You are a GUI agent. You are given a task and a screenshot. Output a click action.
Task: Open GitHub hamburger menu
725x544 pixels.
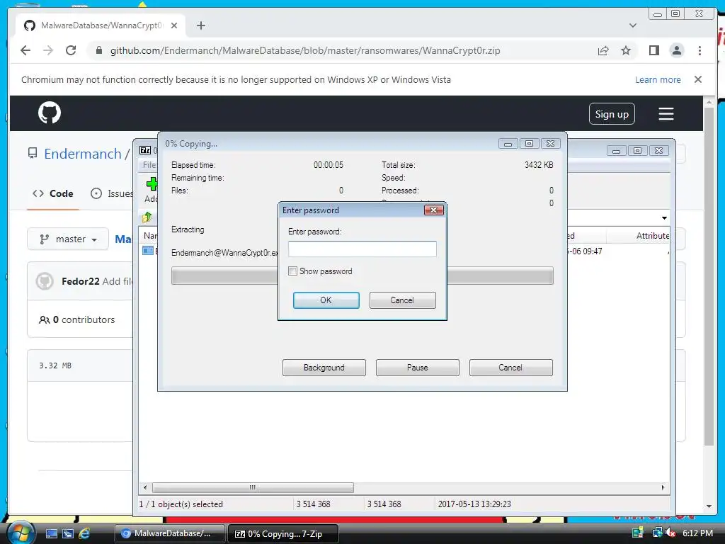(666, 114)
